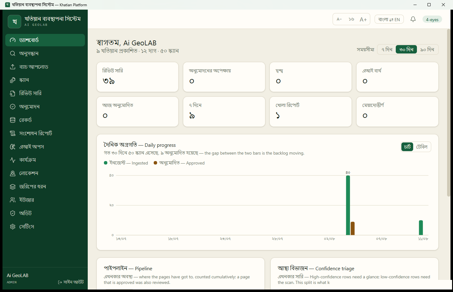453x292 pixels.
Task: Click the আজ অনুমোদিত stat card
Action: [x=138, y=112]
